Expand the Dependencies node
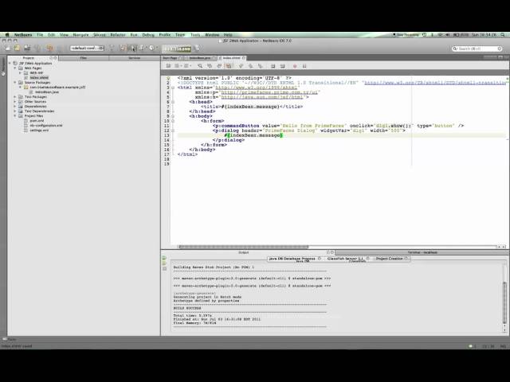Screen dimensions: 510x382 tap(15, 106)
